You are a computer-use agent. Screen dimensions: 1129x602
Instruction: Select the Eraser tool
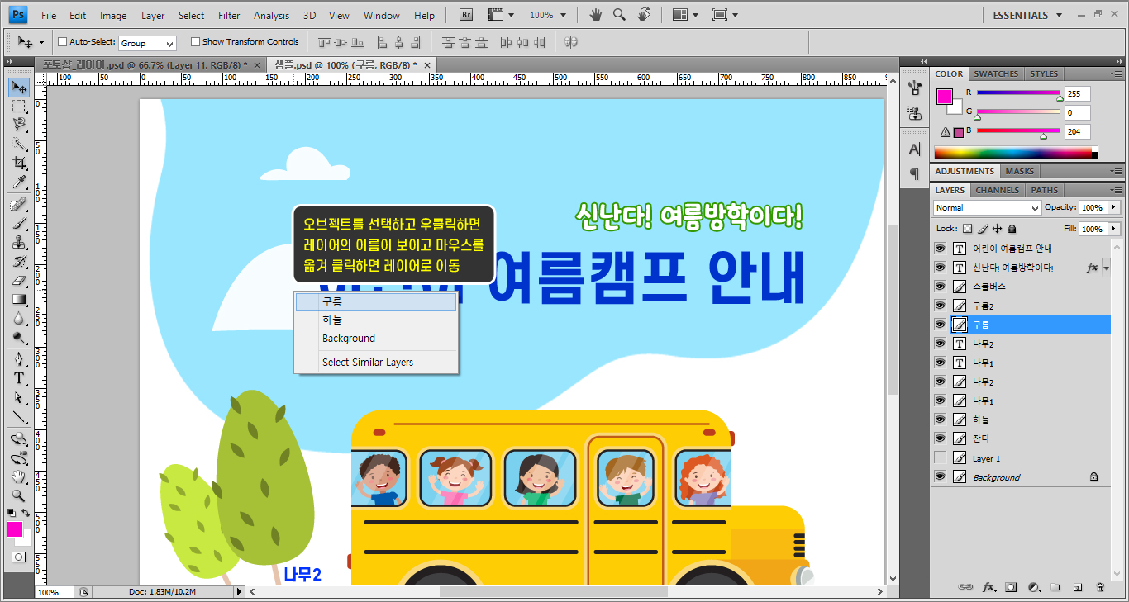[x=19, y=280]
